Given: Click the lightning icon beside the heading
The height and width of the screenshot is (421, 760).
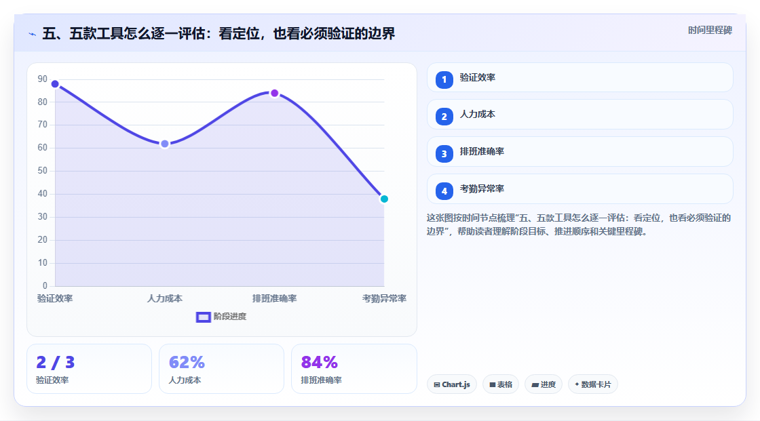Looking at the screenshot, I should click(x=33, y=34).
